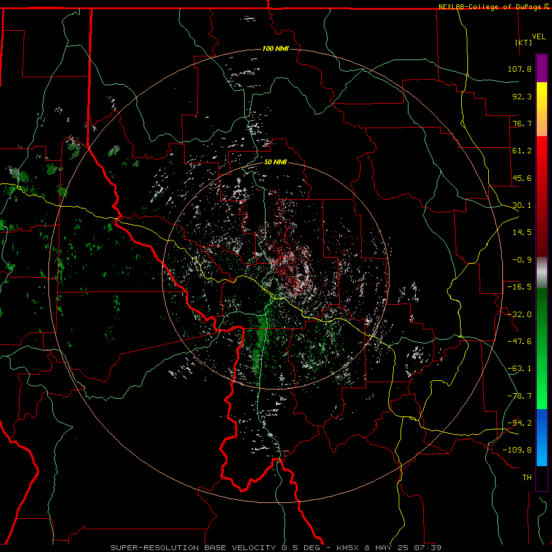Click the -94.2 velocity scale value

click(519, 423)
